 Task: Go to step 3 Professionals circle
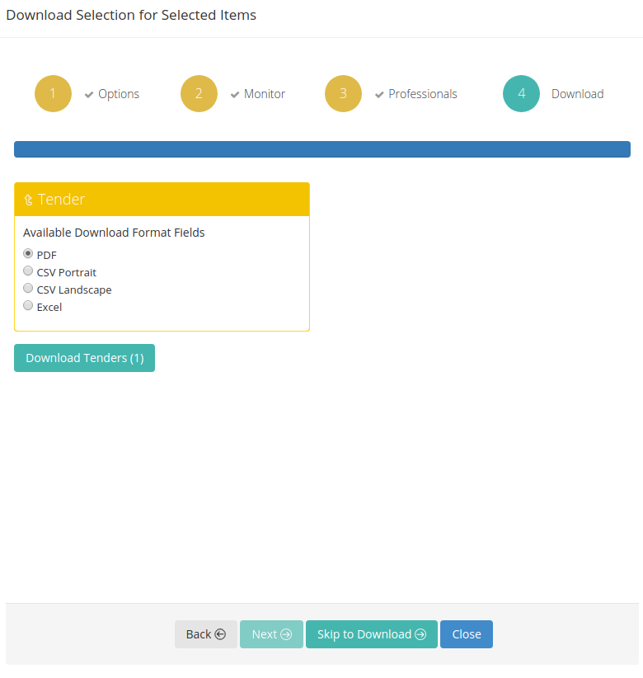click(343, 94)
